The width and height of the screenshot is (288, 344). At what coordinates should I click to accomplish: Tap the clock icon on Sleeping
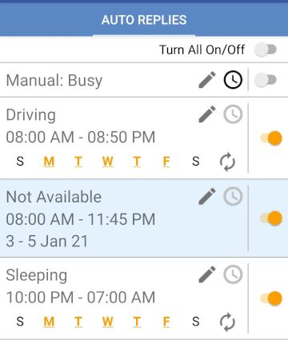coord(233,274)
